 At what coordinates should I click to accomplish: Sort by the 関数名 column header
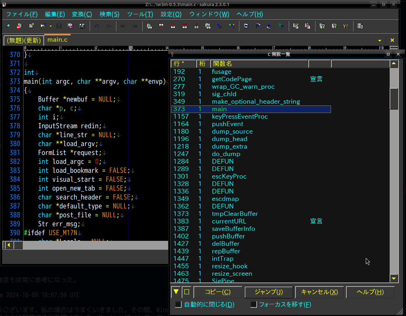tap(259, 63)
